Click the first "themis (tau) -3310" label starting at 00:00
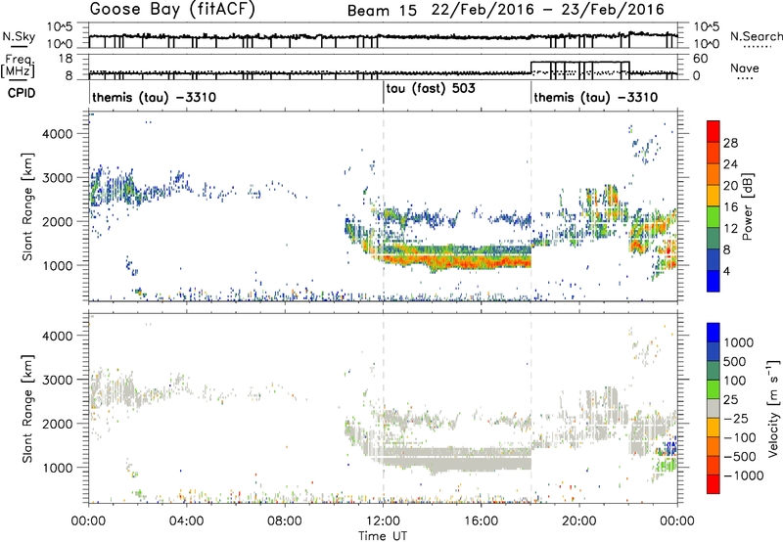Image resolution: width=783 pixels, height=542 pixels. (154, 97)
